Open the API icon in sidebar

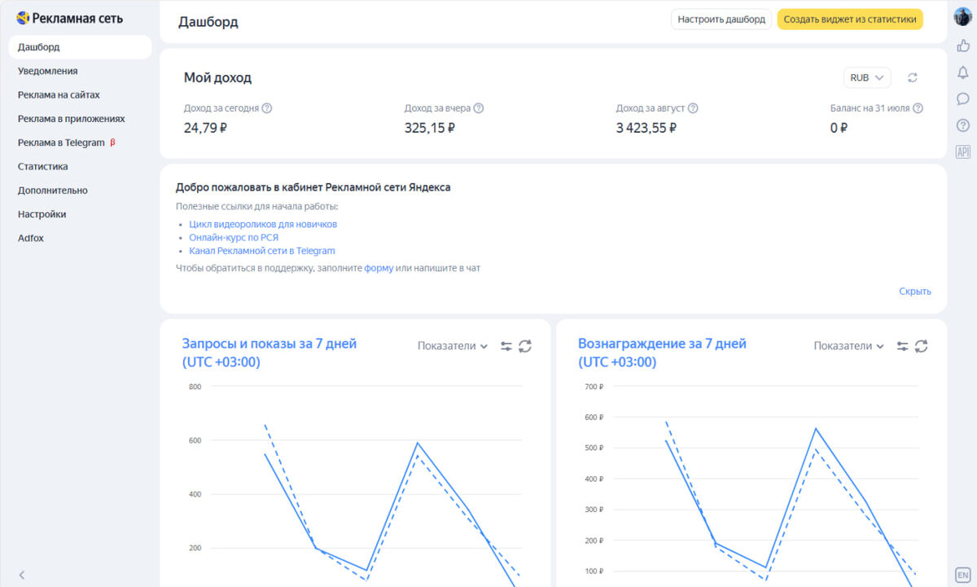tap(962, 151)
